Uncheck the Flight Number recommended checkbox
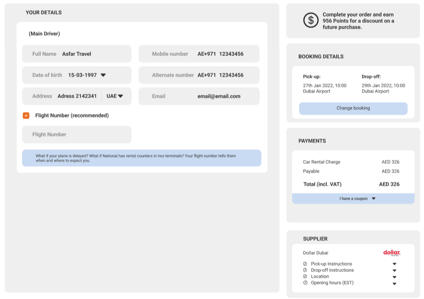The width and height of the screenshot is (424, 299). click(26, 116)
